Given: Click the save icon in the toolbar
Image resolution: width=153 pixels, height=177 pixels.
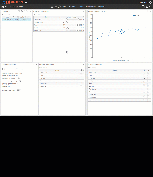Looking at the screenshot, I should (x=2, y=6).
